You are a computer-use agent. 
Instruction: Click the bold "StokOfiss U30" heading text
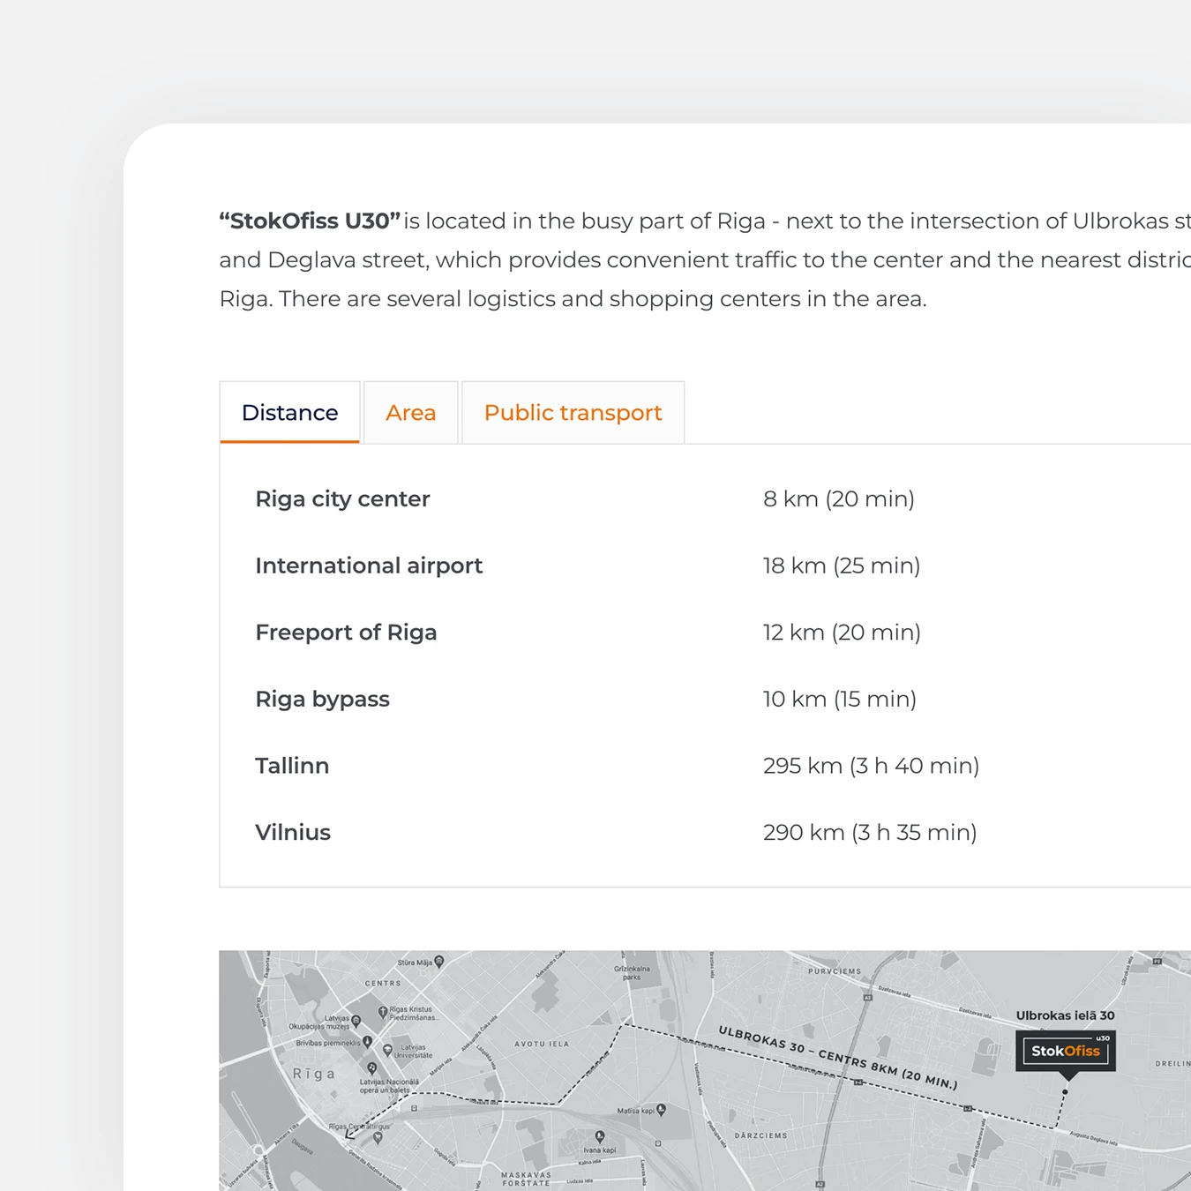(310, 221)
